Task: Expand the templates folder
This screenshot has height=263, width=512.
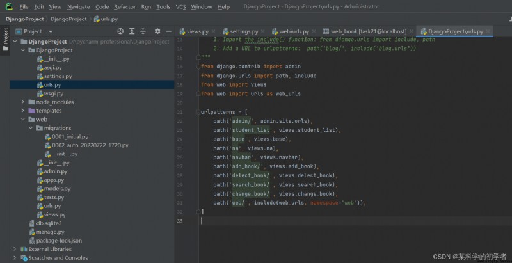Action: click(x=22, y=111)
